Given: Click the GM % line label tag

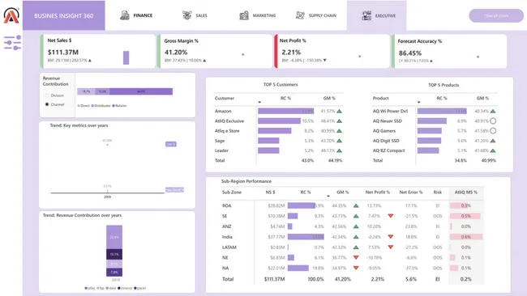Looking at the screenshot, I should (171, 144).
